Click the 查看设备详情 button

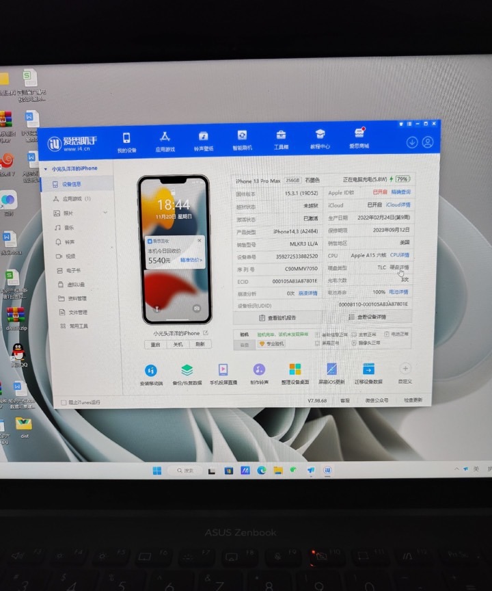(x=367, y=317)
